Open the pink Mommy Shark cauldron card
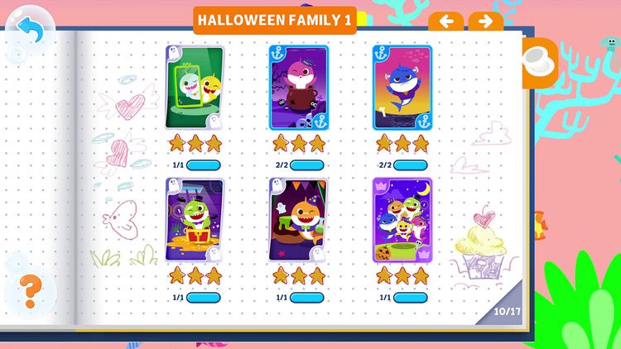Screen dimensions: 621x349 [x=299, y=88]
